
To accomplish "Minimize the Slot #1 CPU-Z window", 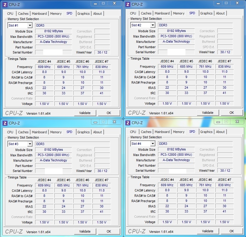I will click(x=95, y=4).
